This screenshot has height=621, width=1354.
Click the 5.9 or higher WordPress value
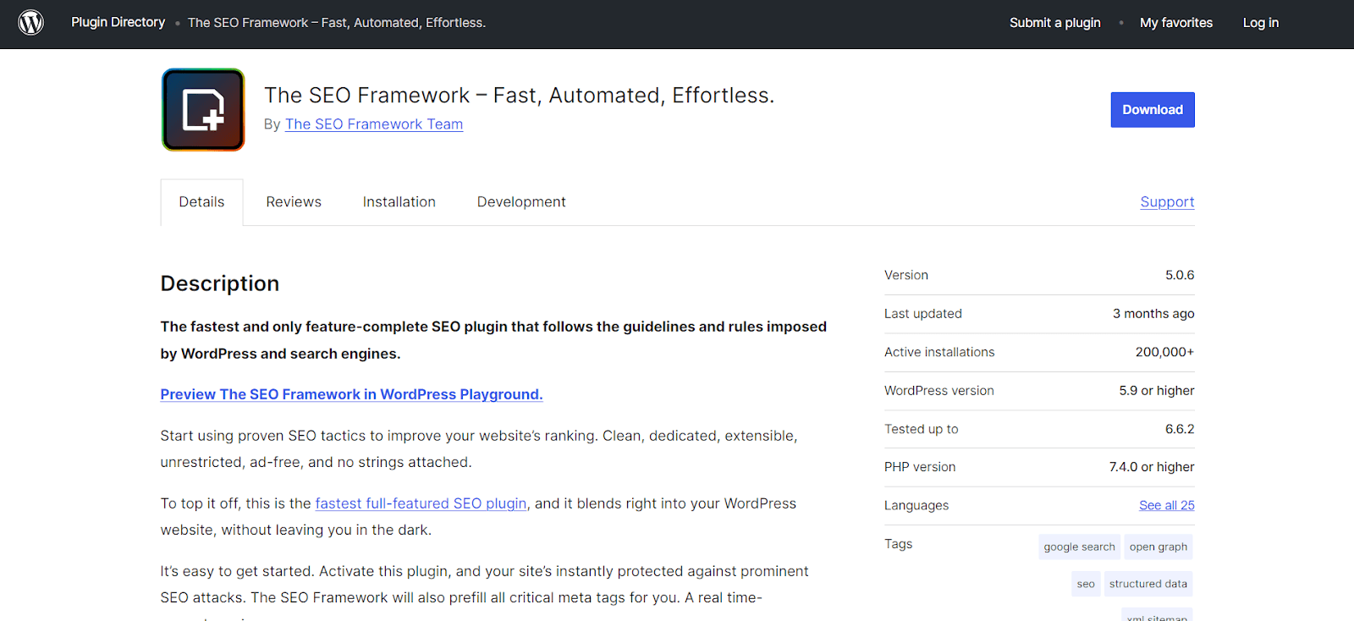coord(1157,391)
